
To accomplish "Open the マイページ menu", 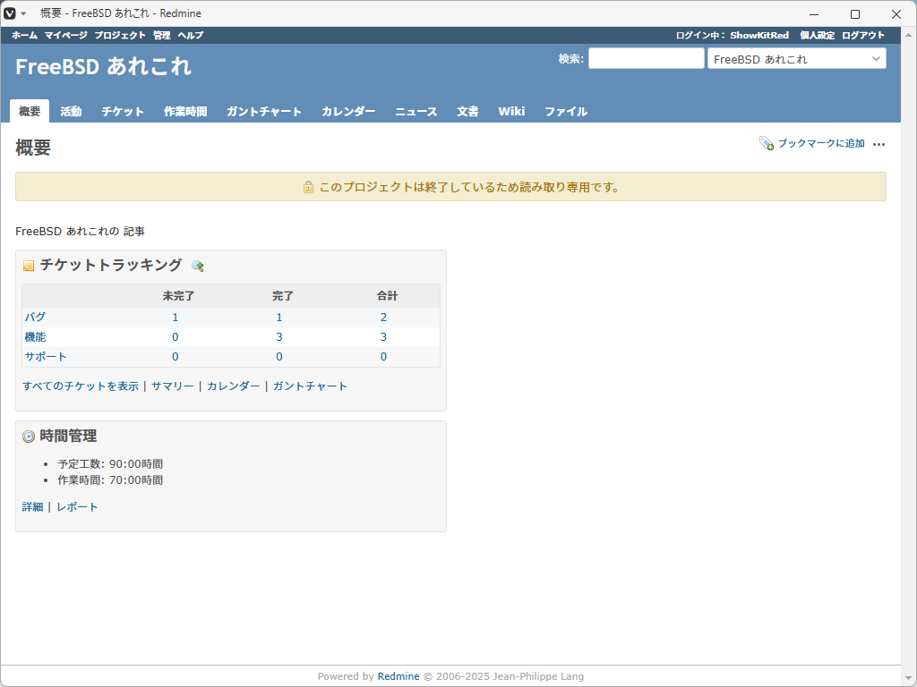I will (x=65, y=35).
